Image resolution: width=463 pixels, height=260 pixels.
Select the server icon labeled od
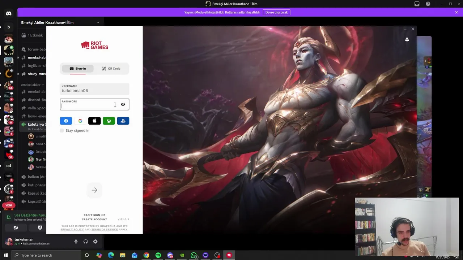click(9, 166)
